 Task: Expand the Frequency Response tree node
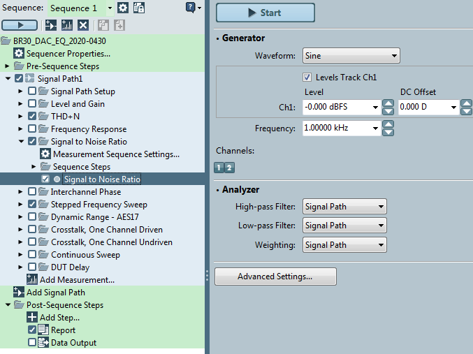click(20, 128)
